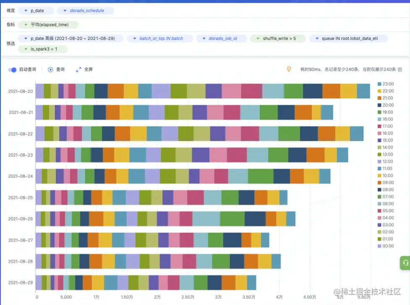The image size is (410, 305).
Task: Click the 18:00 legend color swatch
Action: [x=379, y=119]
